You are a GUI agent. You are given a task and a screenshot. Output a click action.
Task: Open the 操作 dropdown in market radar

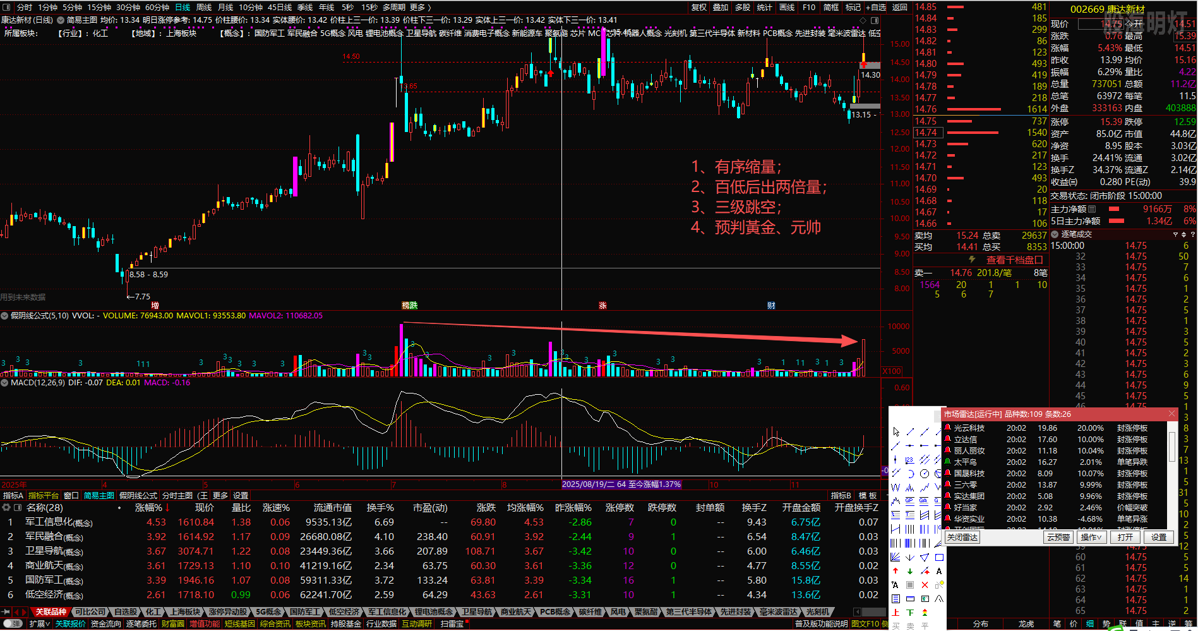[1091, 538]
